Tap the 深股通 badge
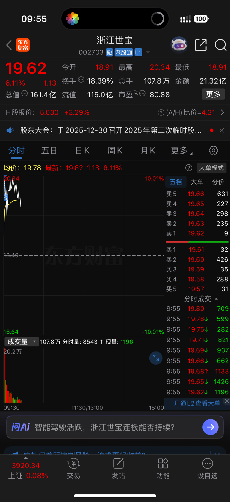Screen dimensions: 230x502 (124, 52)
